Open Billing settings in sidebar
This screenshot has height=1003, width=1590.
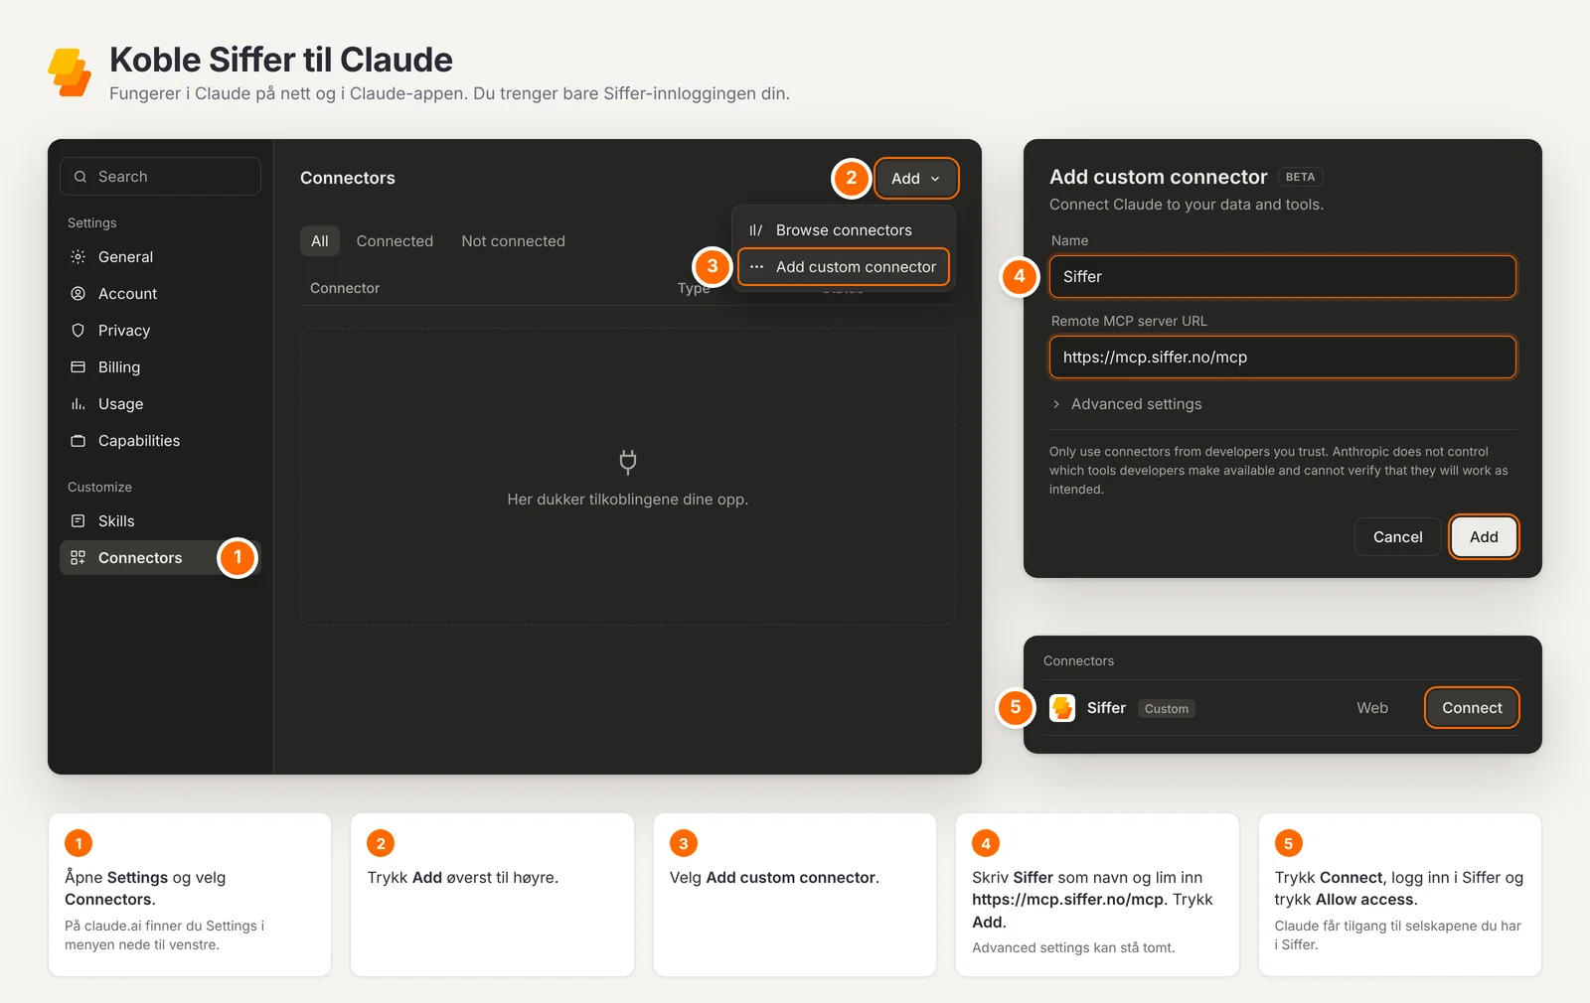(159, 367)
